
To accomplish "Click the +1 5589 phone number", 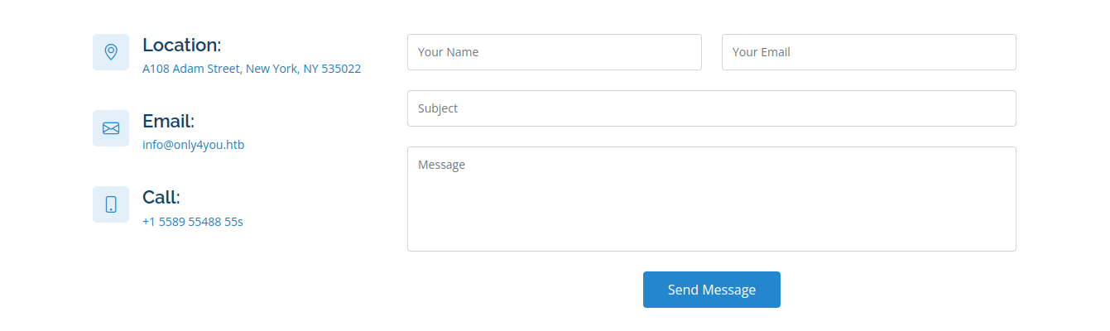I will pyautogui.click(x=192, y=222).
